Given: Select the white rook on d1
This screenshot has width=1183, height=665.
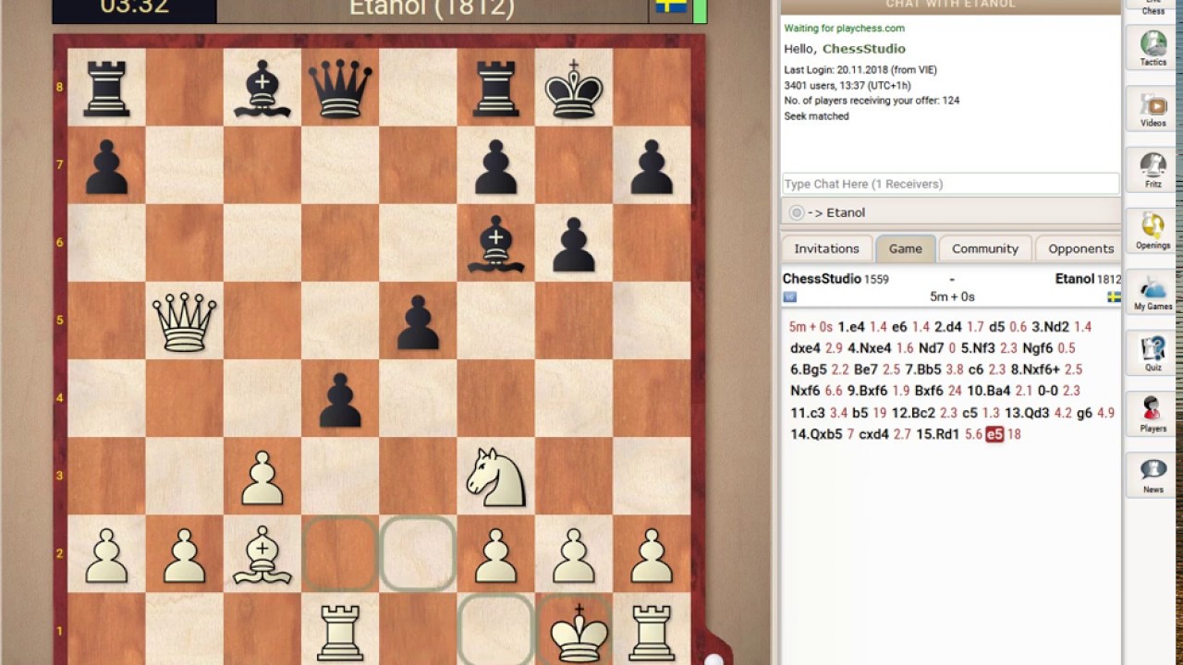Looking at the screenshot, I should click(340, 632).
